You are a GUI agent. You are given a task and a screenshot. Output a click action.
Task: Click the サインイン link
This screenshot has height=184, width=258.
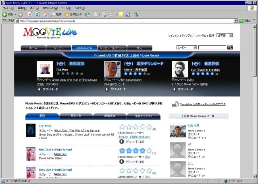pos(173,36)
